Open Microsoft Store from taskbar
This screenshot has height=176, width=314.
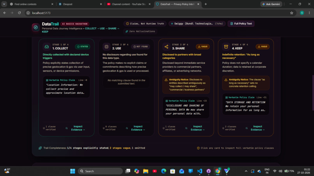tap(173, 171)
